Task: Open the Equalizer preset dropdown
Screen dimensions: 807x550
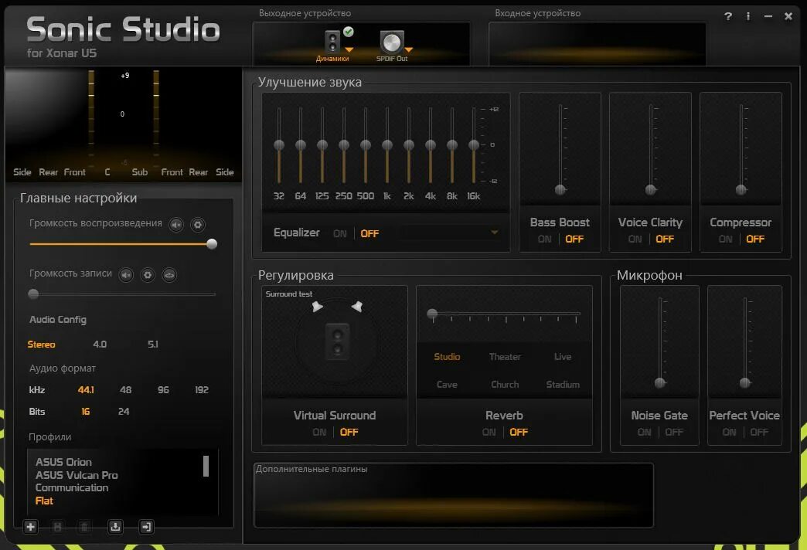Action: coord(494,233)
